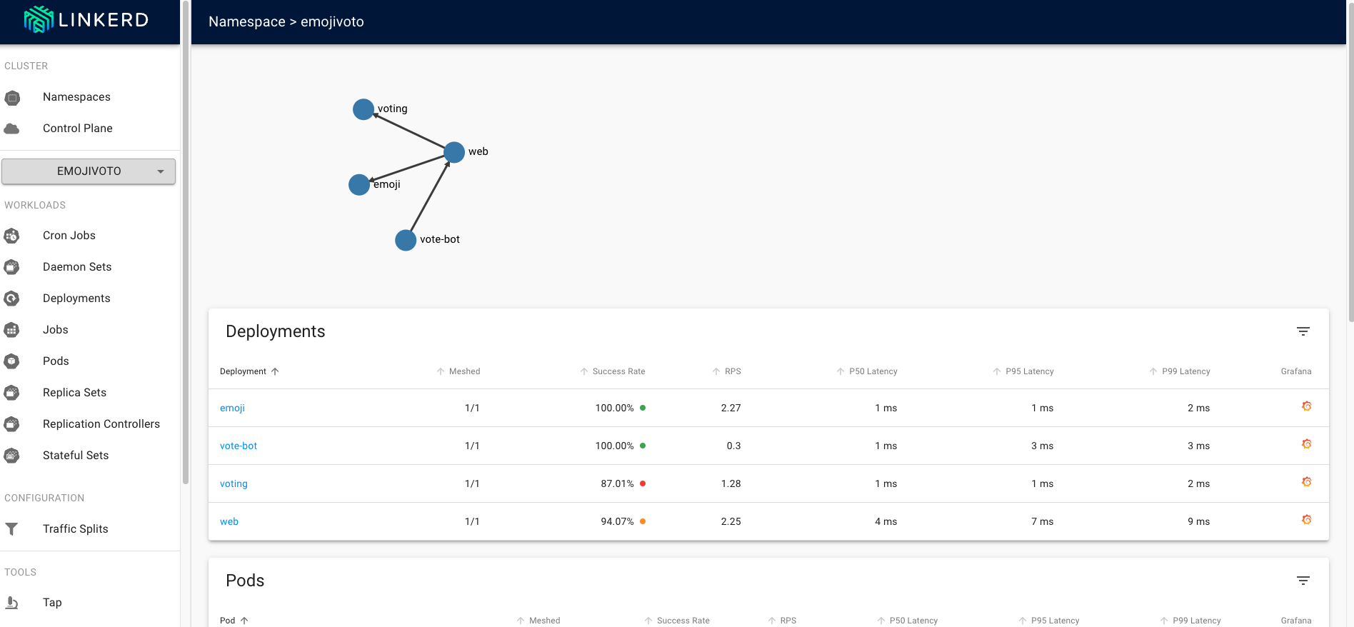The image size is (1354, 627).
Task: Go to Namespaces in sidebar
Action: (76, 97)
